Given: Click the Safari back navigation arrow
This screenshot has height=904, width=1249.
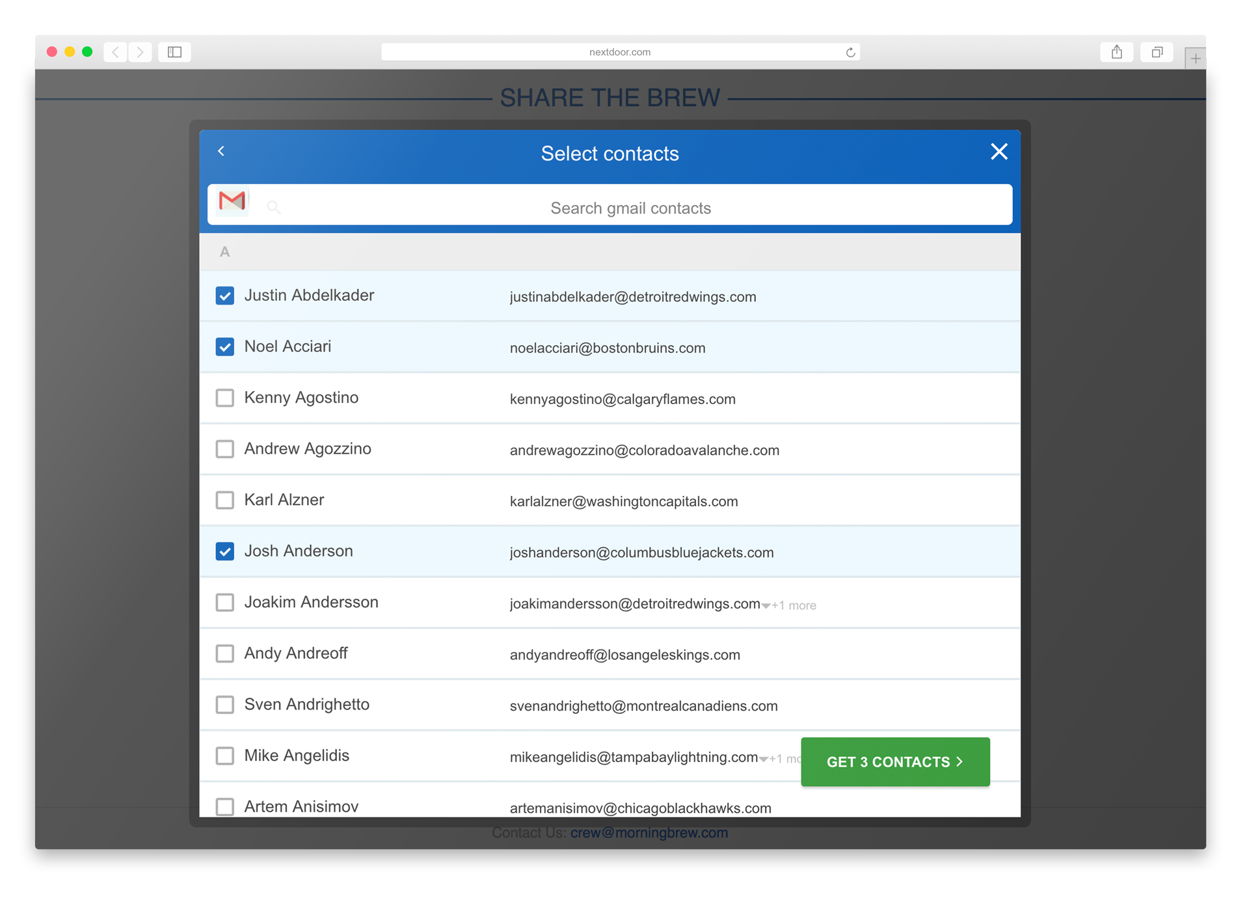Looking at the screenshot, I should coord(116,52).
